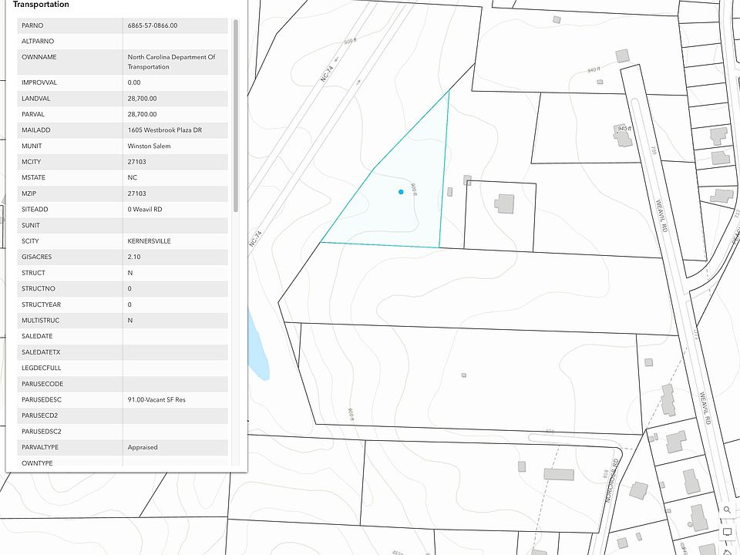Click the 945 ft elevation label
The image size is (740, 555).
623,128
